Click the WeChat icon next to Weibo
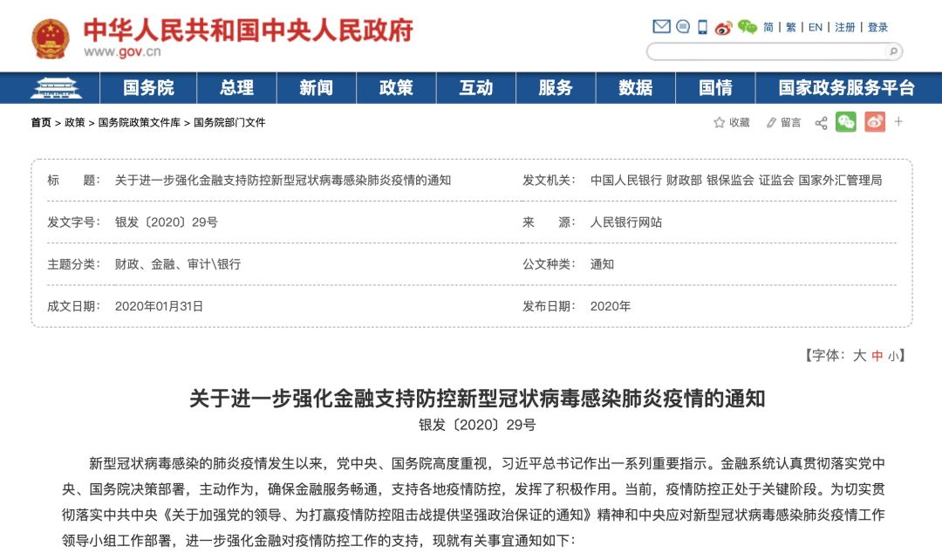This screenshot has width=942, height=560. tap(748, 26)
